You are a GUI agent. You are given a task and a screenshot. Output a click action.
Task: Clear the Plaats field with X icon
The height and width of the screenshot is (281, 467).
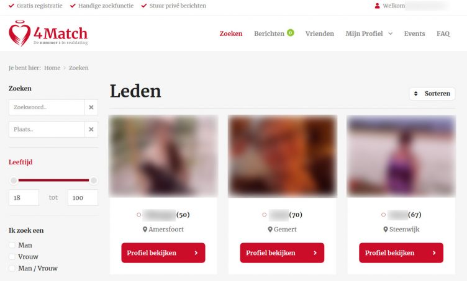(x=91, y=130)
